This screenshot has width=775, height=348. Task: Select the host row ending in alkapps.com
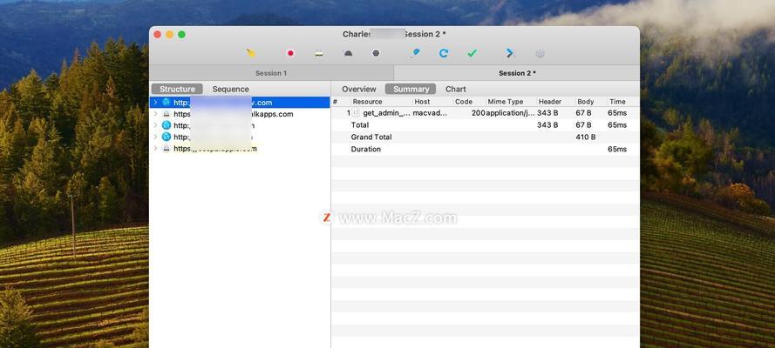(x=240, y=114)
